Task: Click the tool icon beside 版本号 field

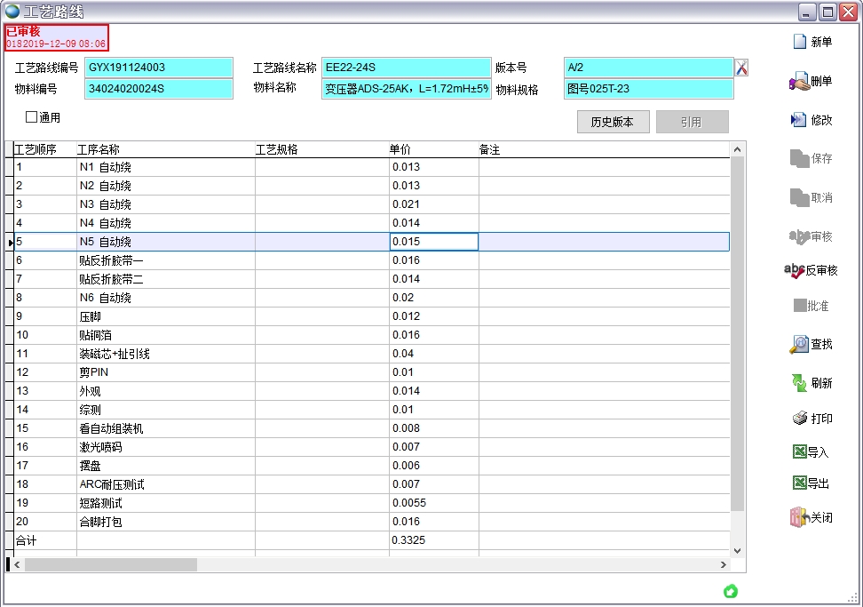Action: (741, 68)
